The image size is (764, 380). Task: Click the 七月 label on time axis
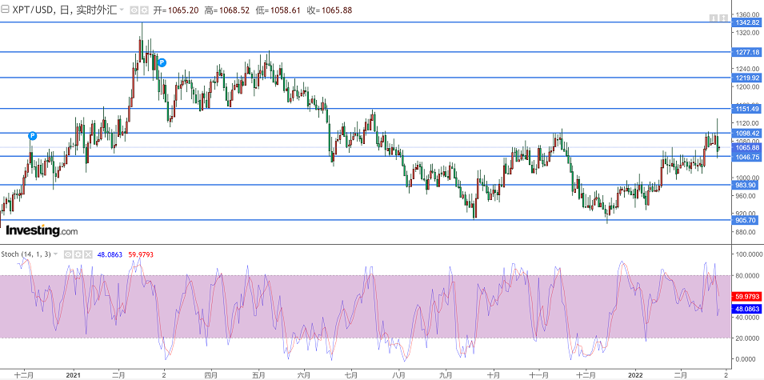[351, 375]
